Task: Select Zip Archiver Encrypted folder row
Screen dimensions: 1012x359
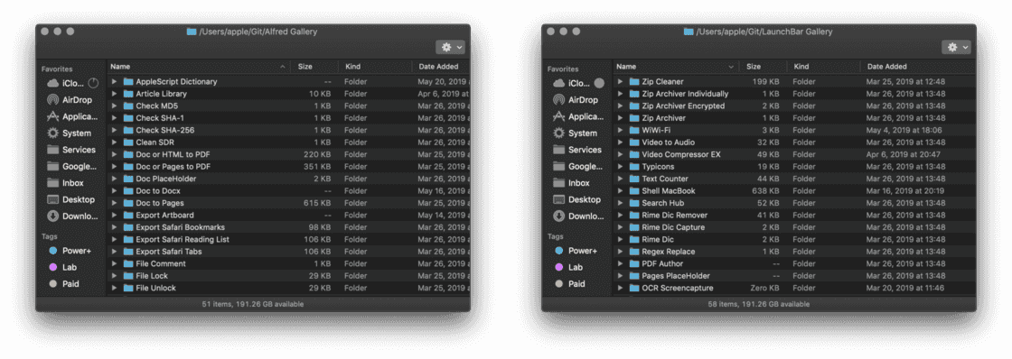Action: [794, 106]
